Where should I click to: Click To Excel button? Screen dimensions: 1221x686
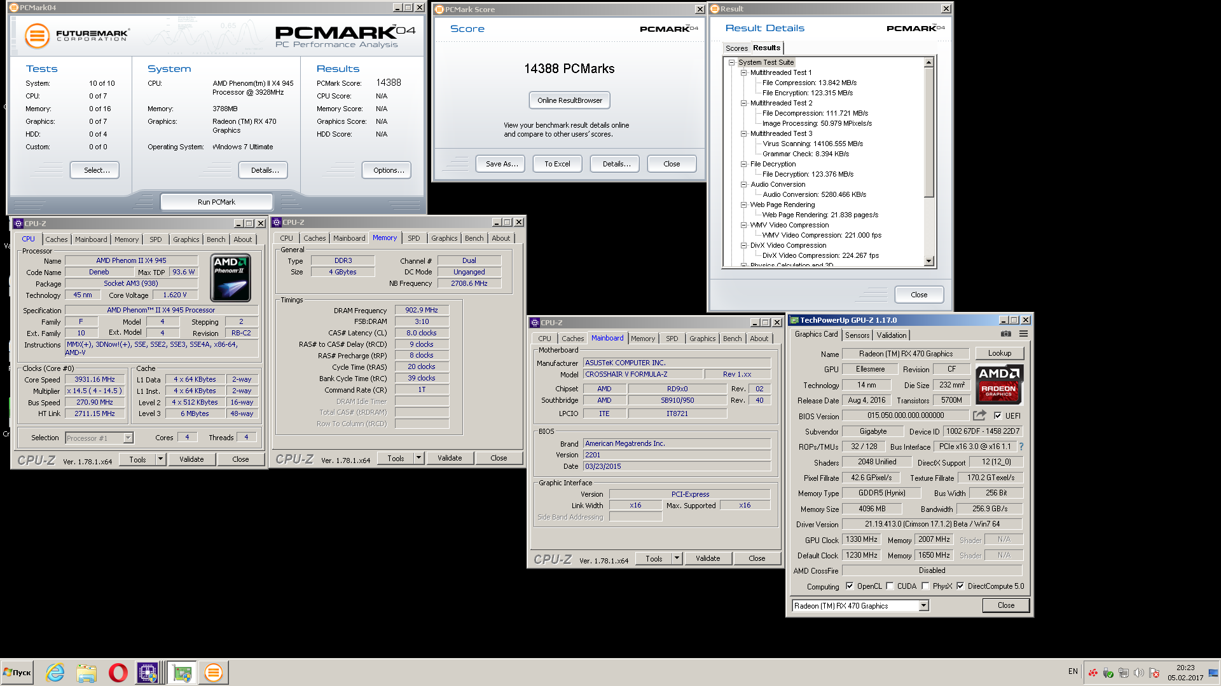(x=557, y=164)
